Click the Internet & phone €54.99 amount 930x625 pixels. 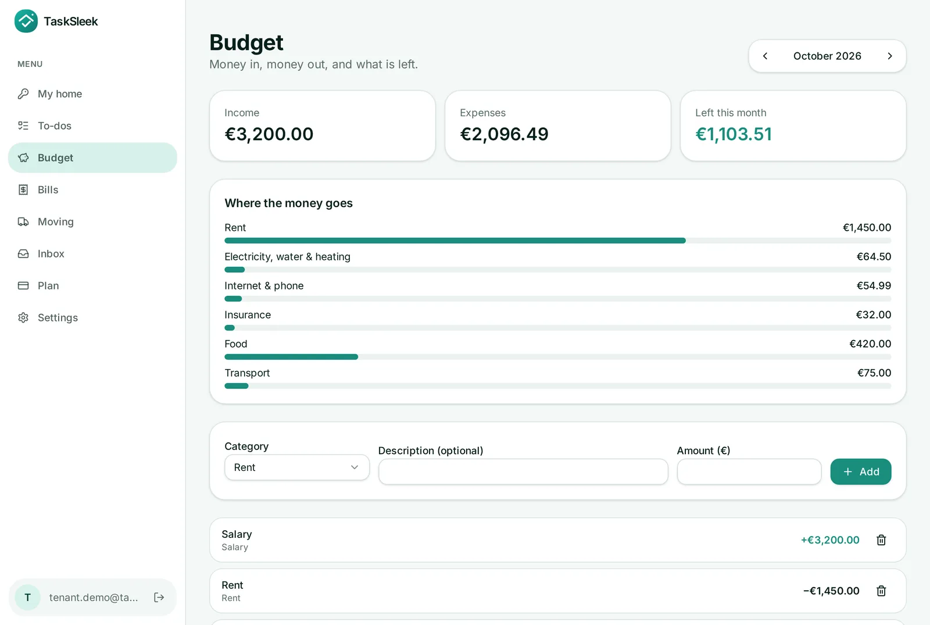(x=874, y=285)
